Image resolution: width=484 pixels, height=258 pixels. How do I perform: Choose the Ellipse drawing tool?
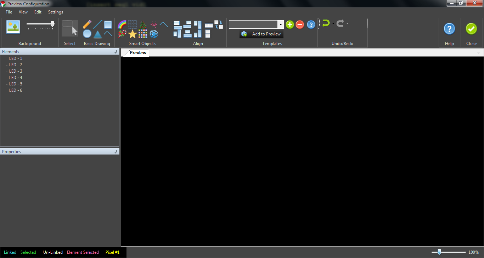(87, 34)
